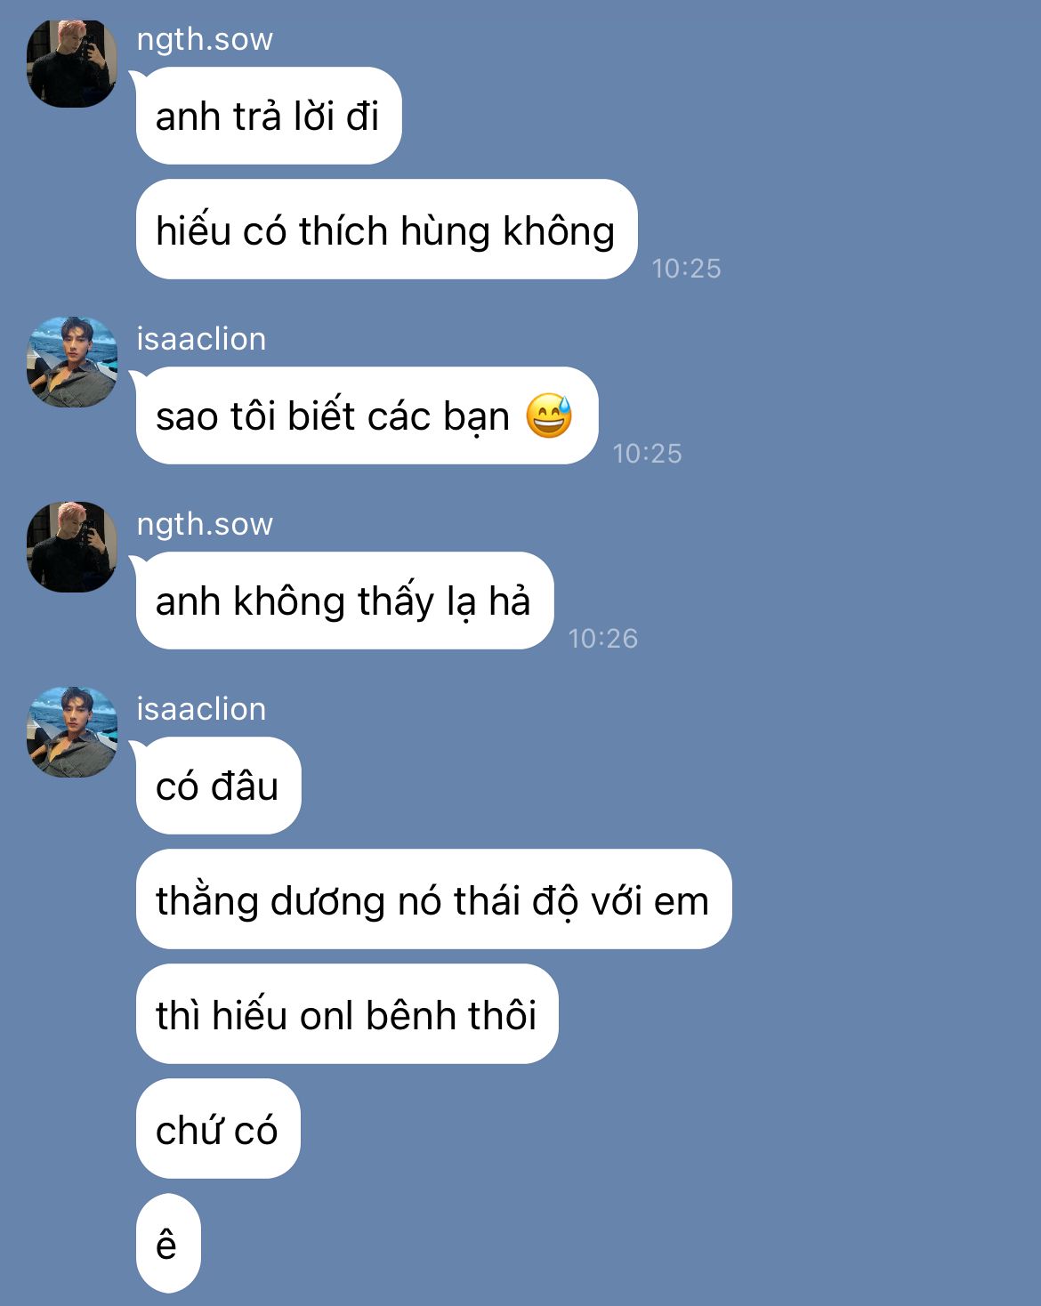Viewport: 1041px width, 1306px height.
Task: Tap the second isaaclion username label
Action: [x=201, y=709]
